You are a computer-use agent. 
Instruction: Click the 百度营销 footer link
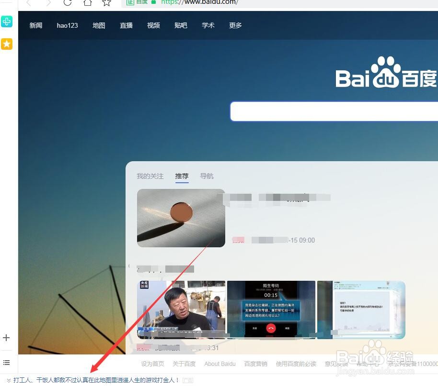[255, 364]
